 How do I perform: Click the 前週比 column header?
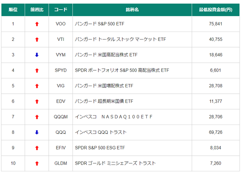[37, 9]
